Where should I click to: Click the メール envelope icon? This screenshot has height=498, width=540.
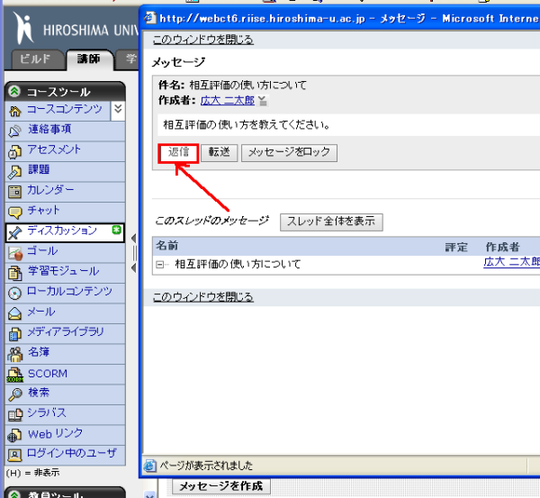(14, 313)
